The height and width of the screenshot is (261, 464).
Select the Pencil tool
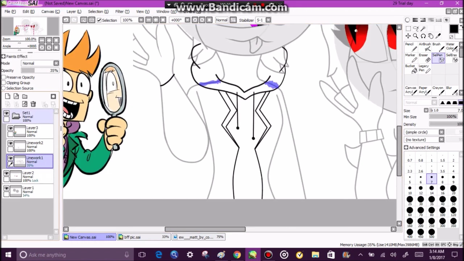[411, 47]
